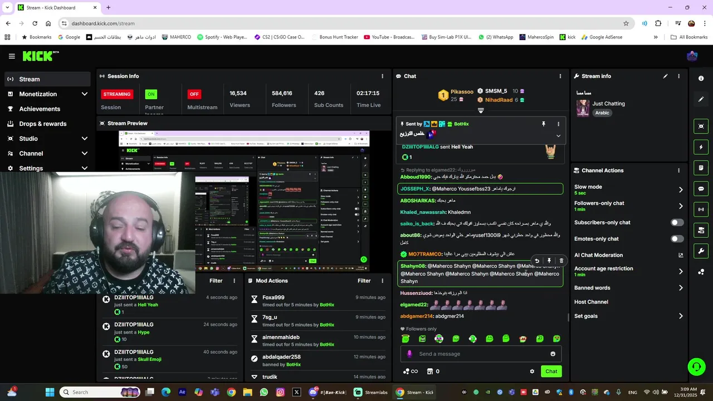
Task: Toggle the Multistream OFF badge
Action: (x=194, y=94)
